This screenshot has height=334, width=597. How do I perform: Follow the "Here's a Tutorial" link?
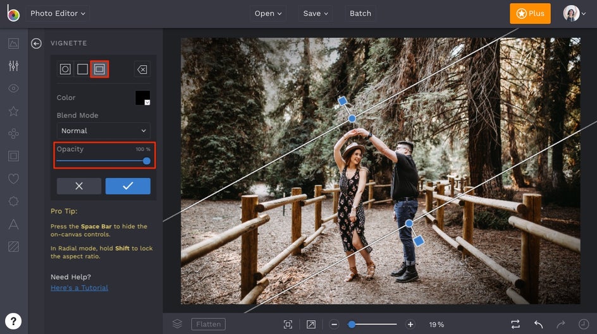click(x=79, y=288)
